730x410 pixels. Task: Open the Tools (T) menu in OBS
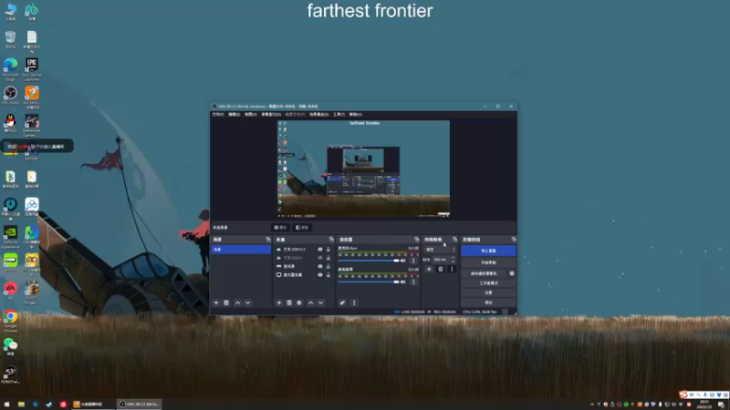pos(339,115)
